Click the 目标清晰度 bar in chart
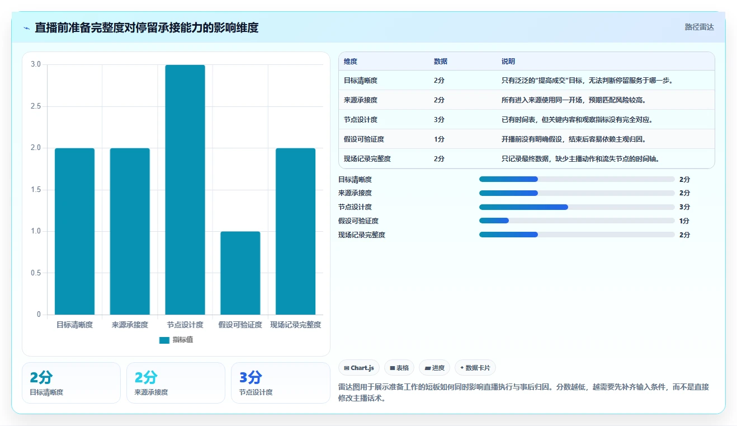Image resolution: width=737 pixels, height=426 pixels. (x=74, y=231)
